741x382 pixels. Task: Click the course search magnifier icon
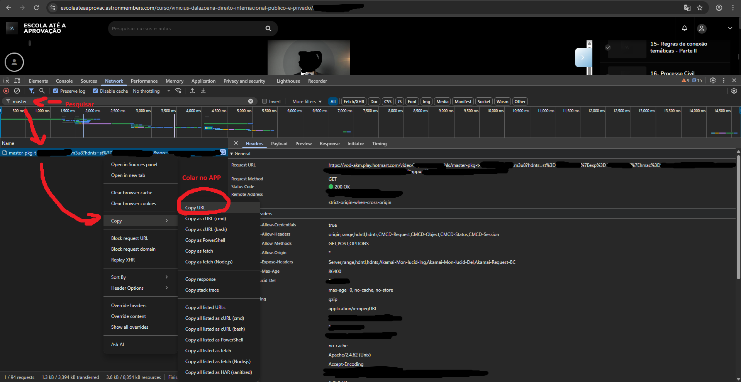(268, 29)
